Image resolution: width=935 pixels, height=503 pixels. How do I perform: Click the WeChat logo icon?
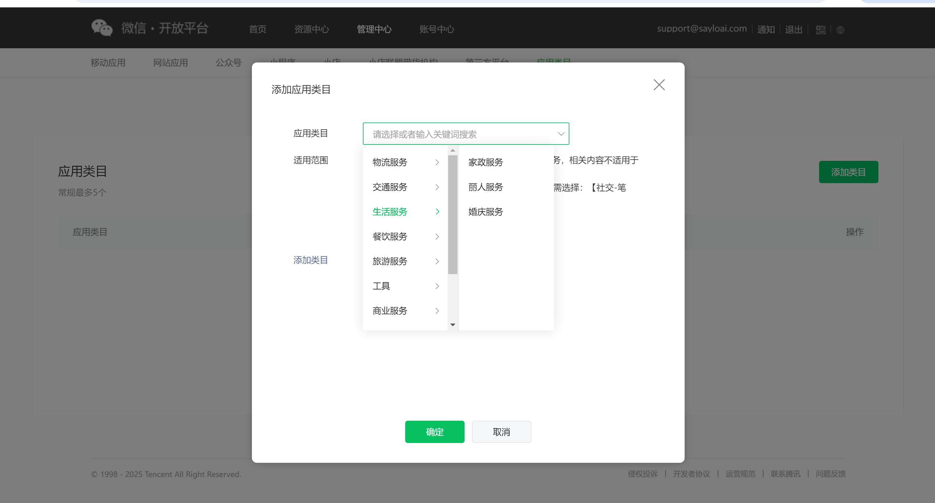click(101, 28)
